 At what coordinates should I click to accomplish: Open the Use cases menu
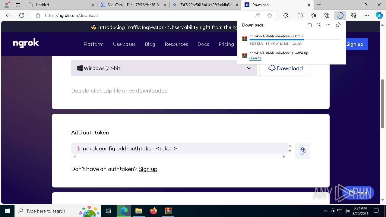click(x=124, y=44)
